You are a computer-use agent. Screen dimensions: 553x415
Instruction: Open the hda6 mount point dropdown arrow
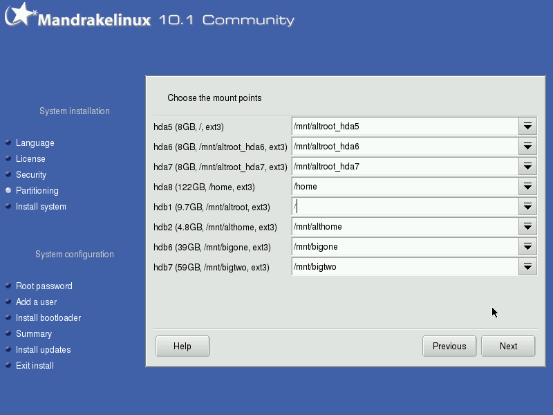tap(527, 147)
